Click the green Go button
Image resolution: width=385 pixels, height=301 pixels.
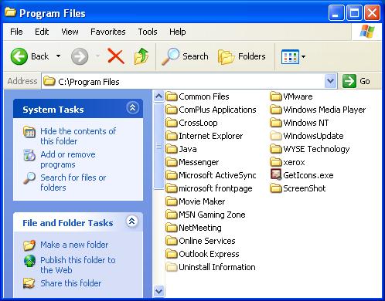(356, 81)
